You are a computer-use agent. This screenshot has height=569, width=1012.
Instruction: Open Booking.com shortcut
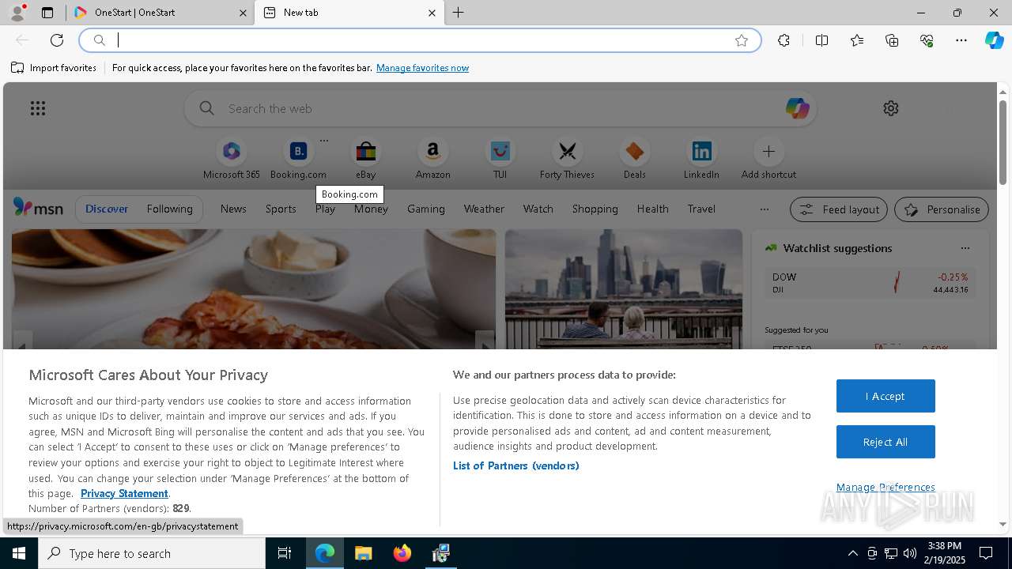(x=298, y=159)
